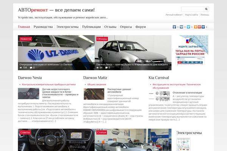The image size is (227, 151).
Task: Open the Daewoo Nexia section heading
Action: tap(30, 78)
